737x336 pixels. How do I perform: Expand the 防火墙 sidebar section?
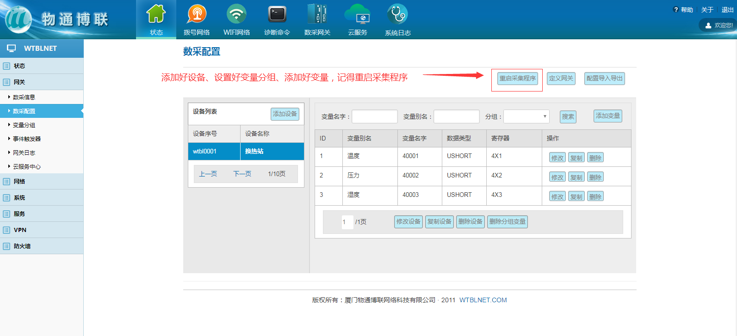point(42,246)
